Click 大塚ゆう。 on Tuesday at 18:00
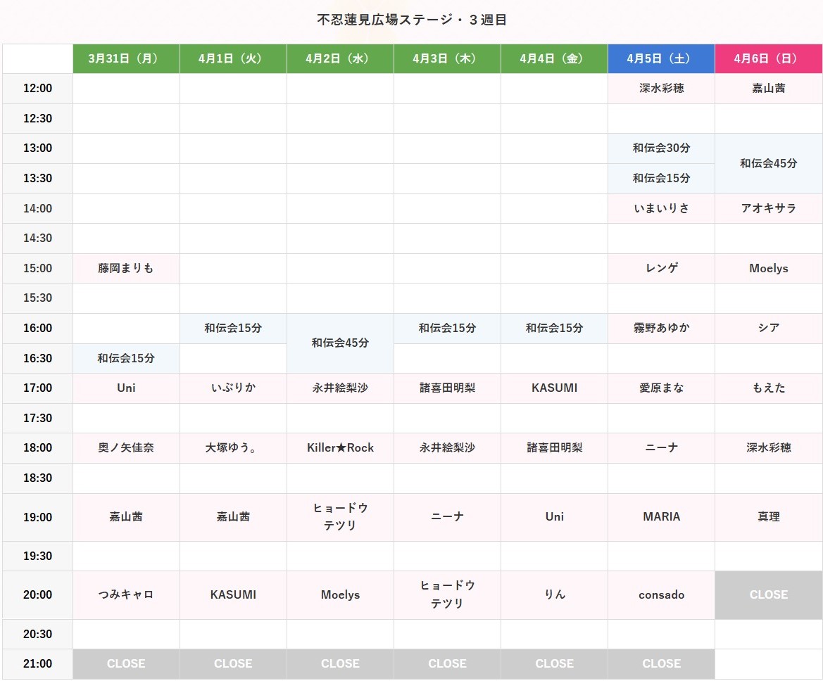The image size is (823, 681). click(x=233, y=447)
